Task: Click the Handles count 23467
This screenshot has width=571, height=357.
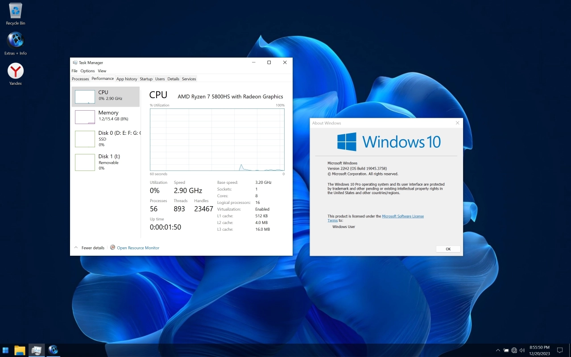Action: click(x=203, y=209)
